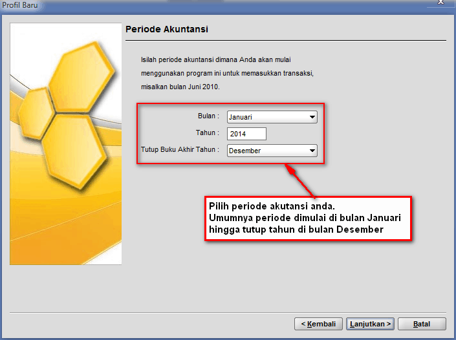This screenshot has height=340, width=456.
Task: Click the Bulan label
Action: [x=208, y=116]
